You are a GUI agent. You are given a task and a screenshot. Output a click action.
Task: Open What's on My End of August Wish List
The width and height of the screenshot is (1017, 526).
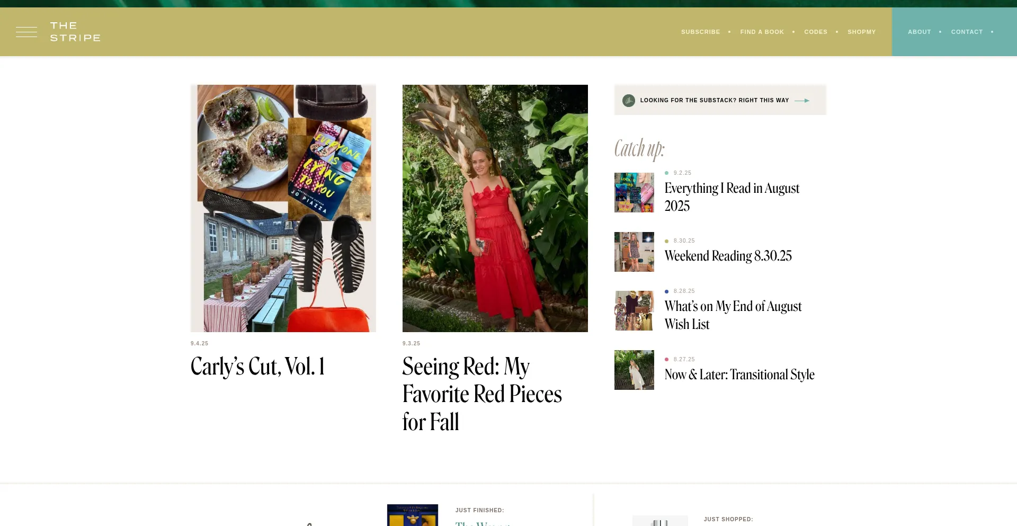733,315
